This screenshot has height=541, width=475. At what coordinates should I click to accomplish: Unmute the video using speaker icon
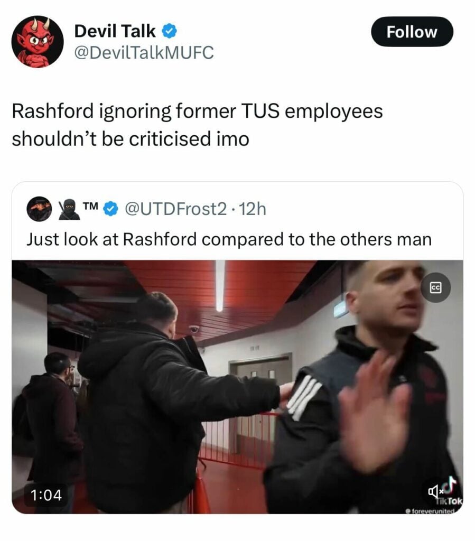coord(434,490)
